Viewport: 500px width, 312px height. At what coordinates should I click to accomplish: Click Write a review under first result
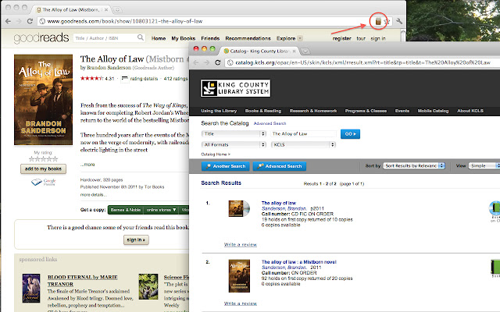pyautogui.click(x=241, y=245)
